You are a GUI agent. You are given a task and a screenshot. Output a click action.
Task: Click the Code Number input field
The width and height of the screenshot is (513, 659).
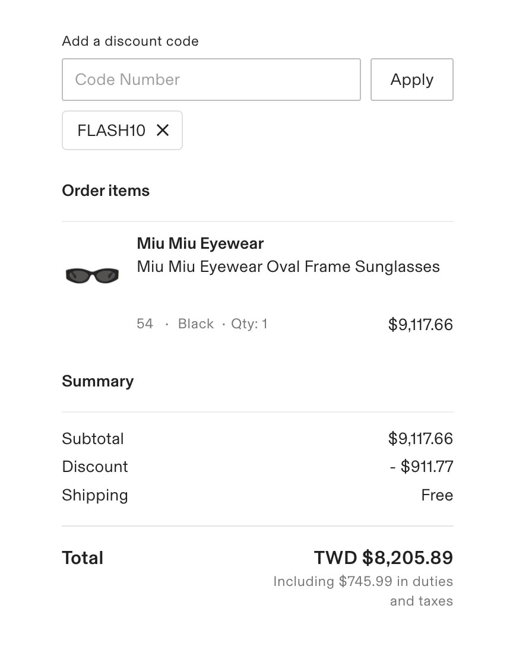[211, 80]
